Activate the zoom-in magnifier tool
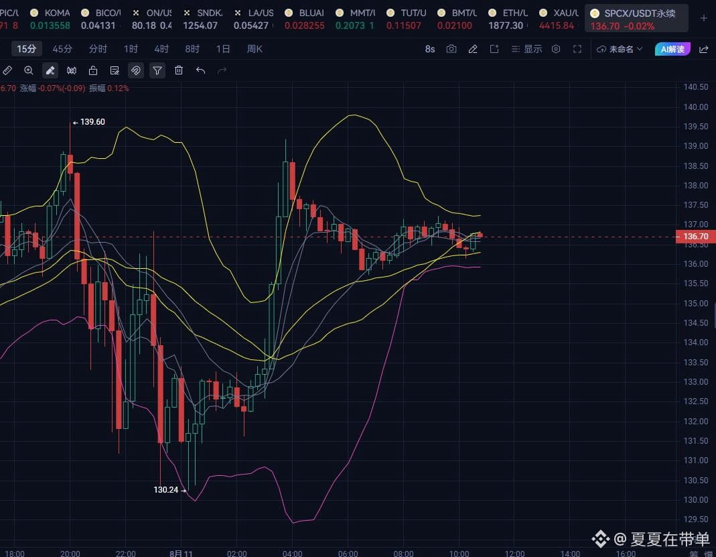Screen dimensions: 716x557 [29, 70]
